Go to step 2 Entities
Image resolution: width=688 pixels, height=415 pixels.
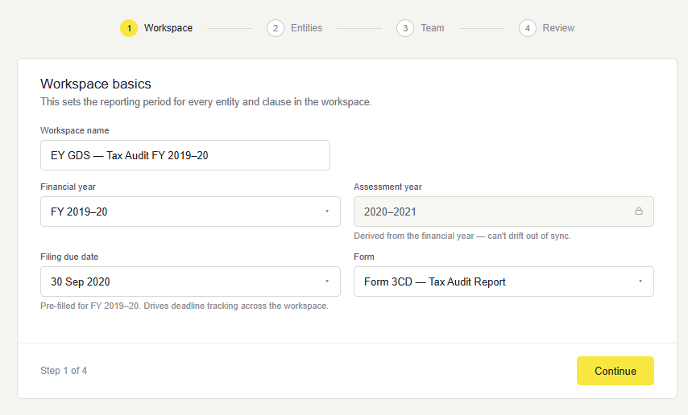(x=294, y=28)
